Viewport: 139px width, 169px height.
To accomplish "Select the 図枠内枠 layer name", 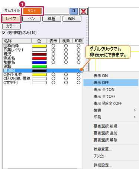I will tap(11, 46).
